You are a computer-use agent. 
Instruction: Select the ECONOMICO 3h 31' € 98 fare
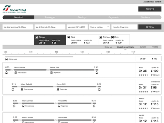(x=149, y=87)
